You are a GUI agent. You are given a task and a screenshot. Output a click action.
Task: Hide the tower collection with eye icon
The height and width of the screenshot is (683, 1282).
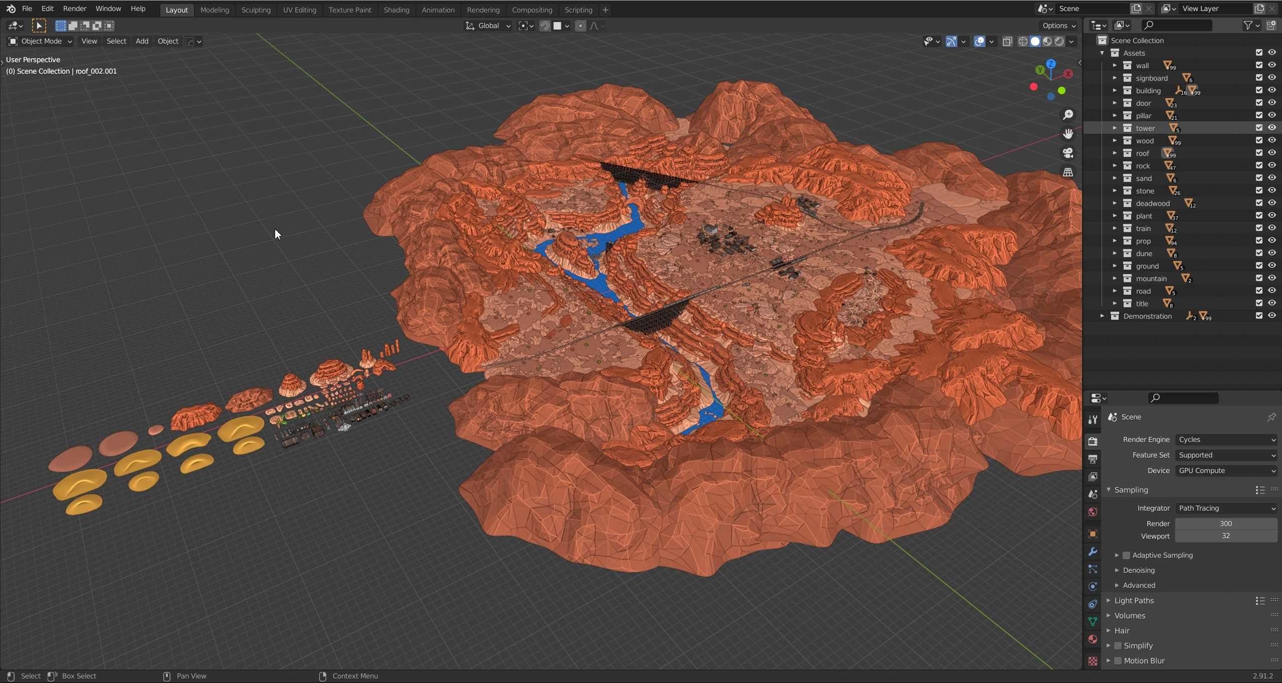point(1271,128)
